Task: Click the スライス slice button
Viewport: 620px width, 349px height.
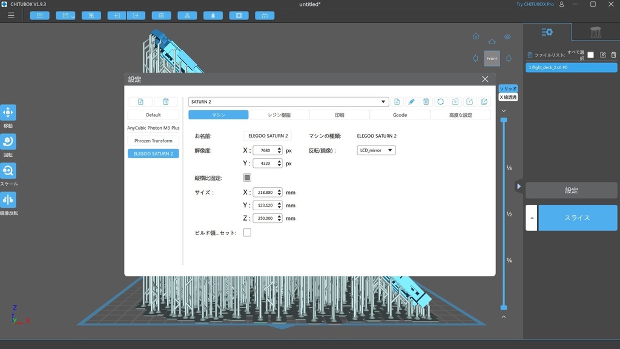Action: pos(577,218)
